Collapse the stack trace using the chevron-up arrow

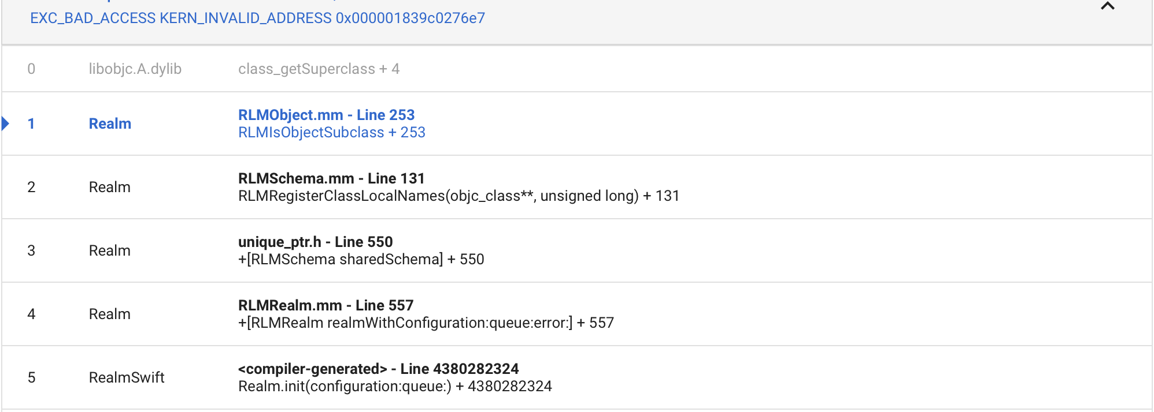pos(1107,7)
